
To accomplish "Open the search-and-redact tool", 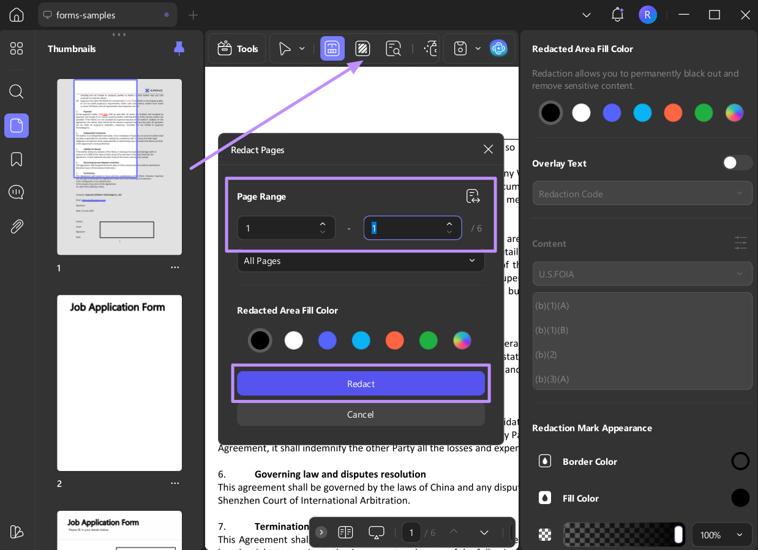I will click(393, 48).
